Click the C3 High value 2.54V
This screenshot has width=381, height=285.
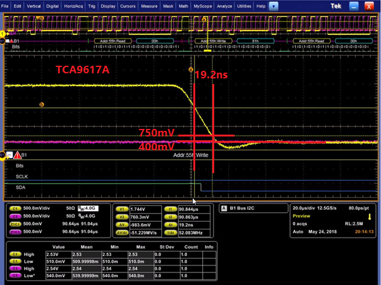59,269
